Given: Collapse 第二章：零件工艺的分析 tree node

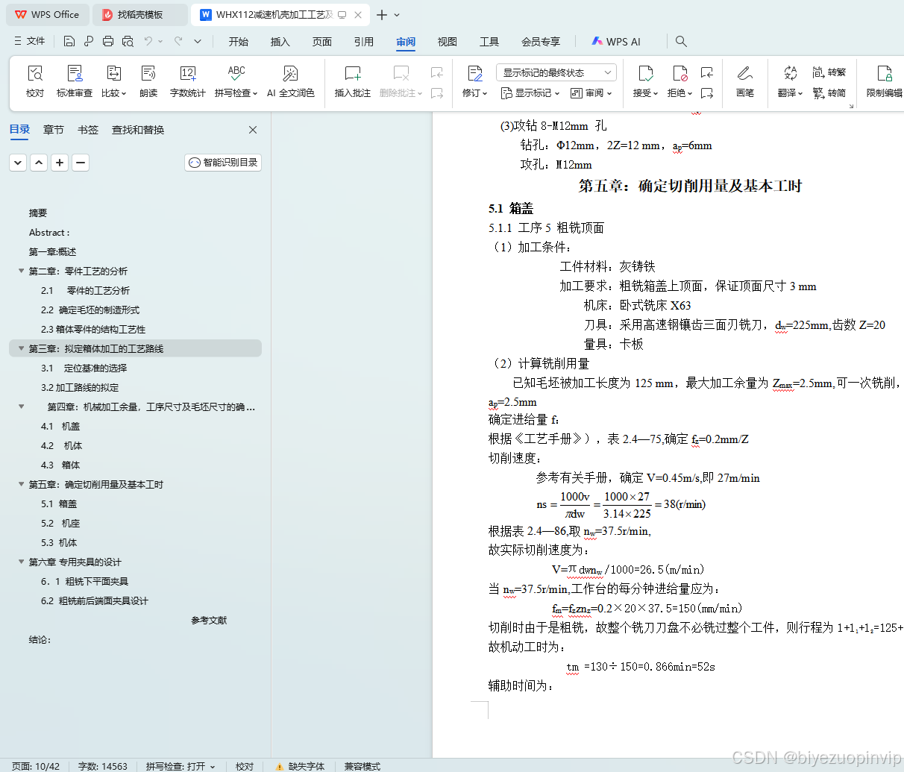Looking at the screenshot, I should click(x=21, y=271).
